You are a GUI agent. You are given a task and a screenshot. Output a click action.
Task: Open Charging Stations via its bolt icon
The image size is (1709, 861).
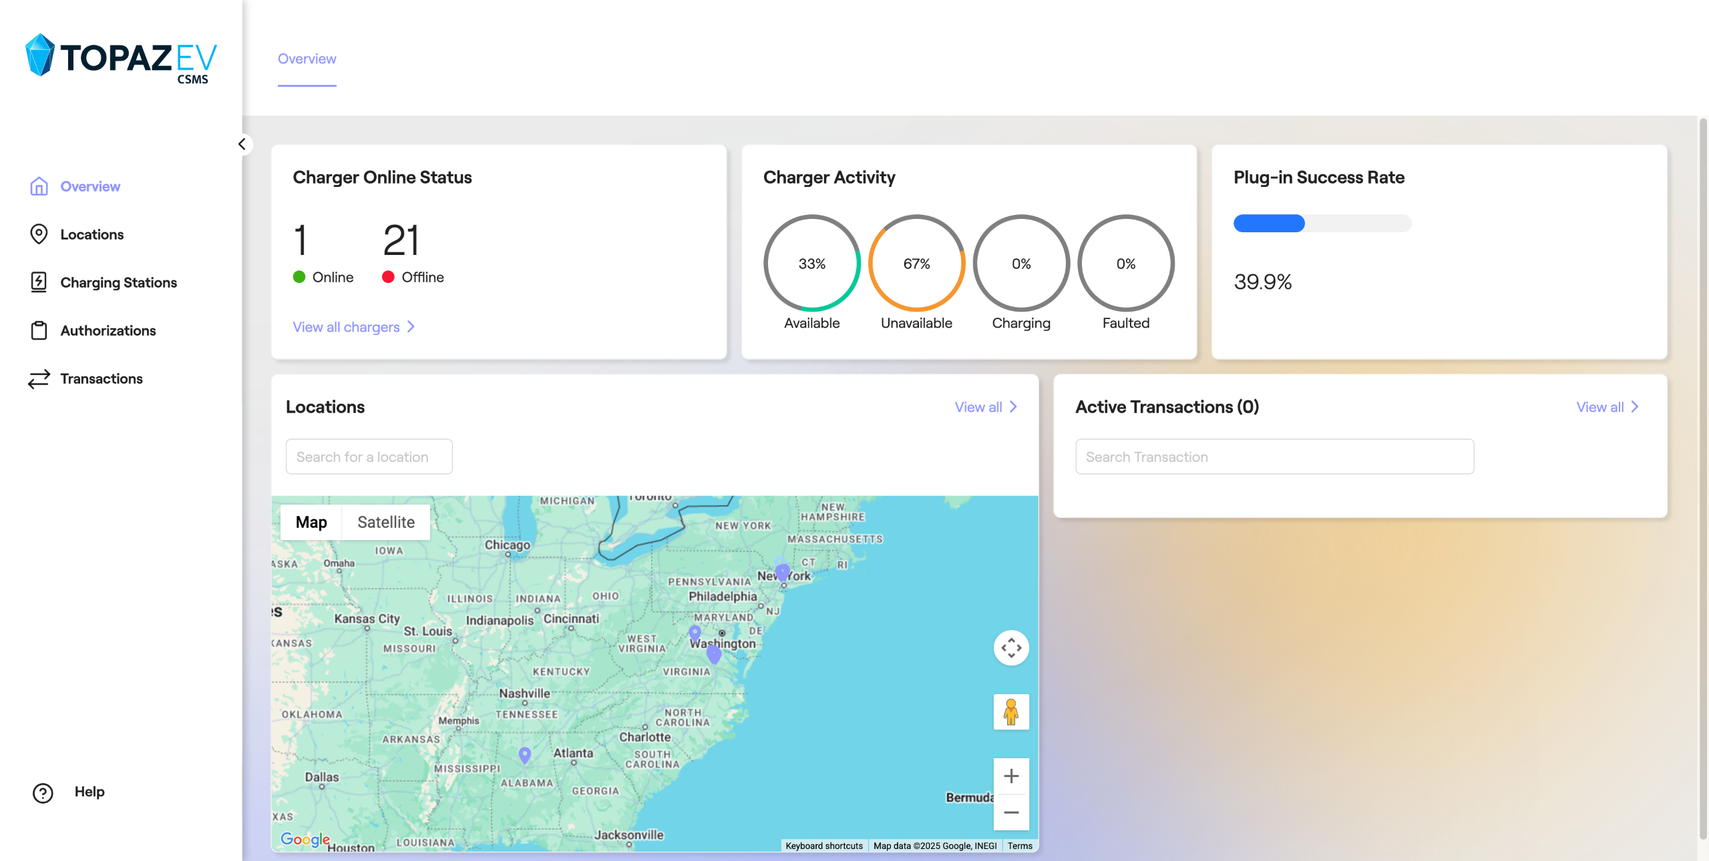pos(39,282)
